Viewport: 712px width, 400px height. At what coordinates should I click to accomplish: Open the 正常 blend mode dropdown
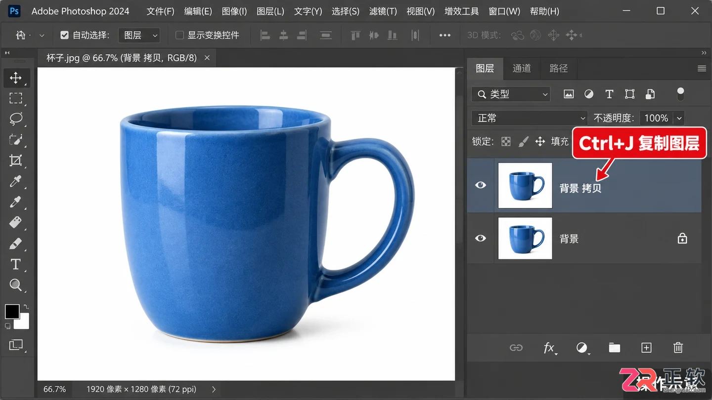point(530,118)
